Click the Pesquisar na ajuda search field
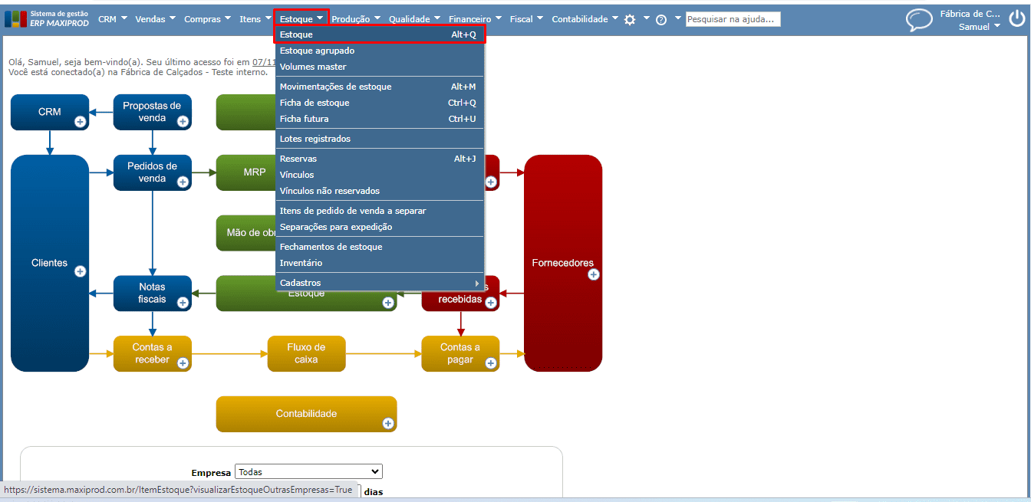The height and width of the screenshot is (502, 1031). pyautogui.click(x=733, y=19)
